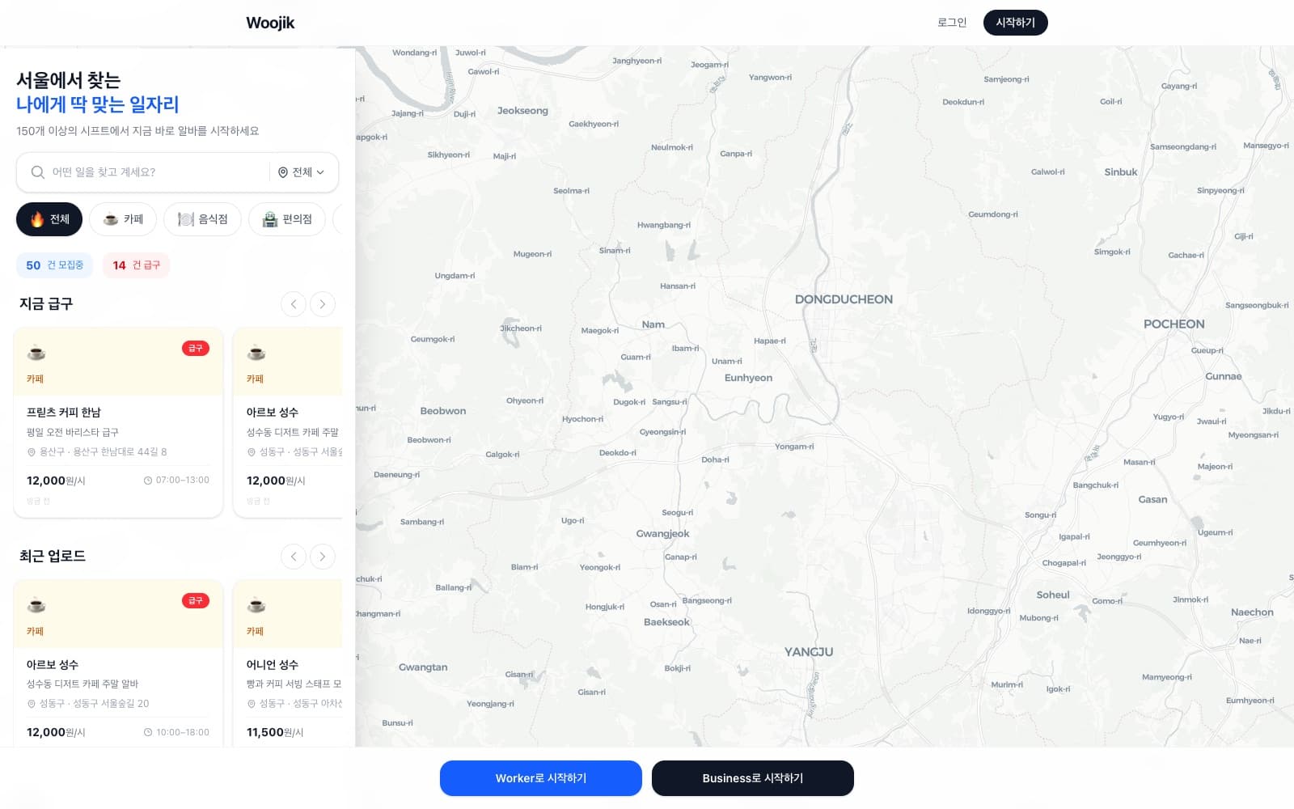Screen dimensions: 1294x809
Task: Click the store icon on 편의점 filter
Action: tap(268, 218)
